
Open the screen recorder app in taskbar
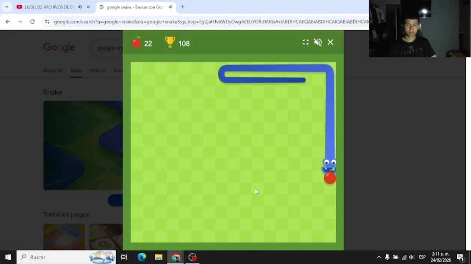pos(193,257)
